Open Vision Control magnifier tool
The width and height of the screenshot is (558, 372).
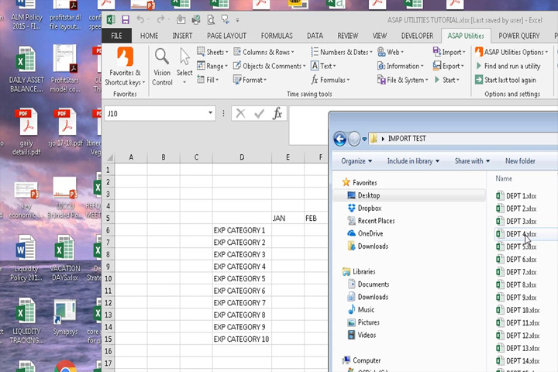162,67
